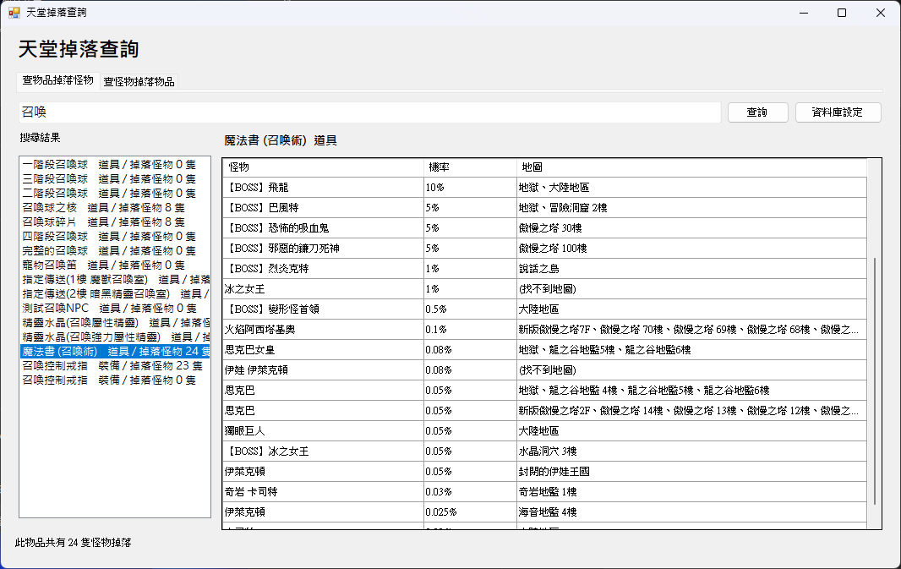Click the 機率 column header

tap(470, 167)
